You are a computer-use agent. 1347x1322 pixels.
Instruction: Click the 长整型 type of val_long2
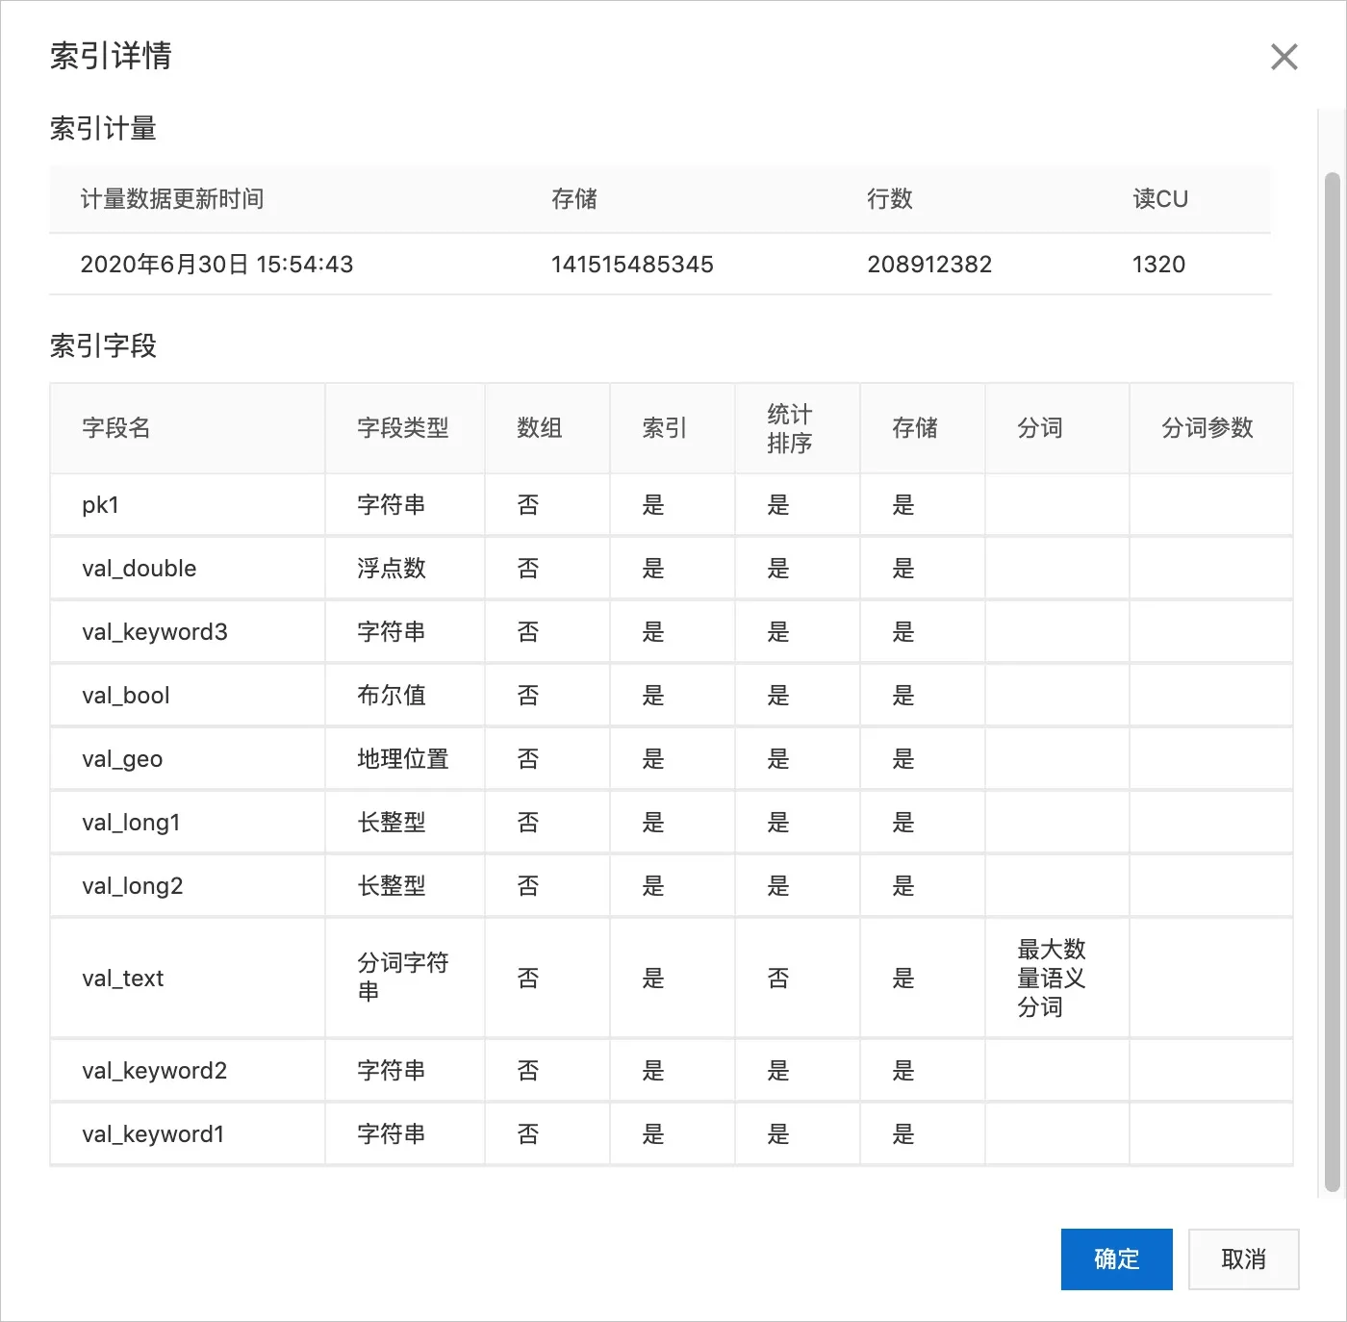pos(392,886)
